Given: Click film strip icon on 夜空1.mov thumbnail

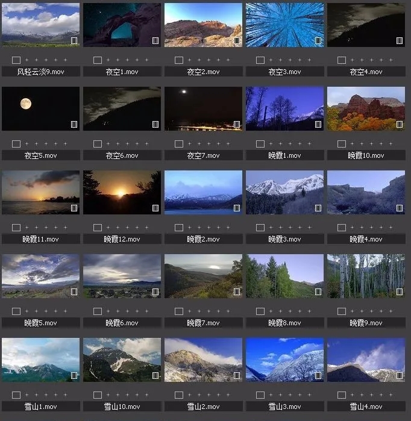Looking at the screenshot, I should click(x=155, y=40).
